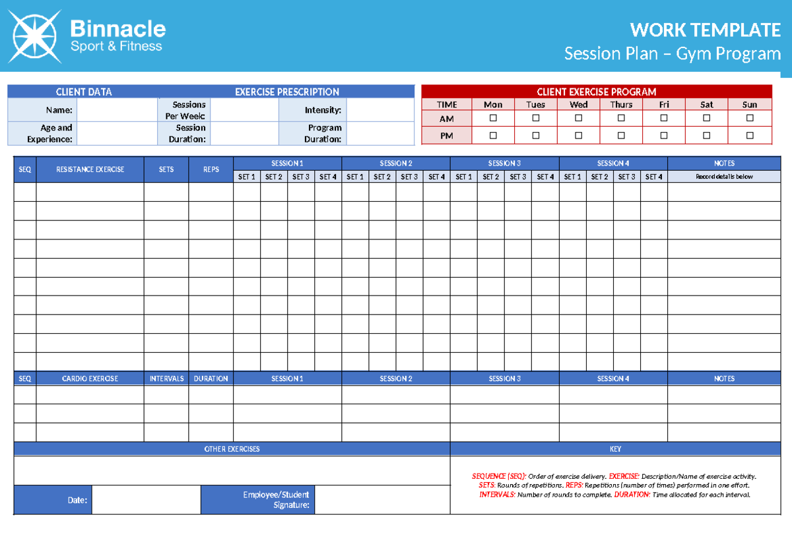Check the Tuesday PM checkbox

coord(536,135)
